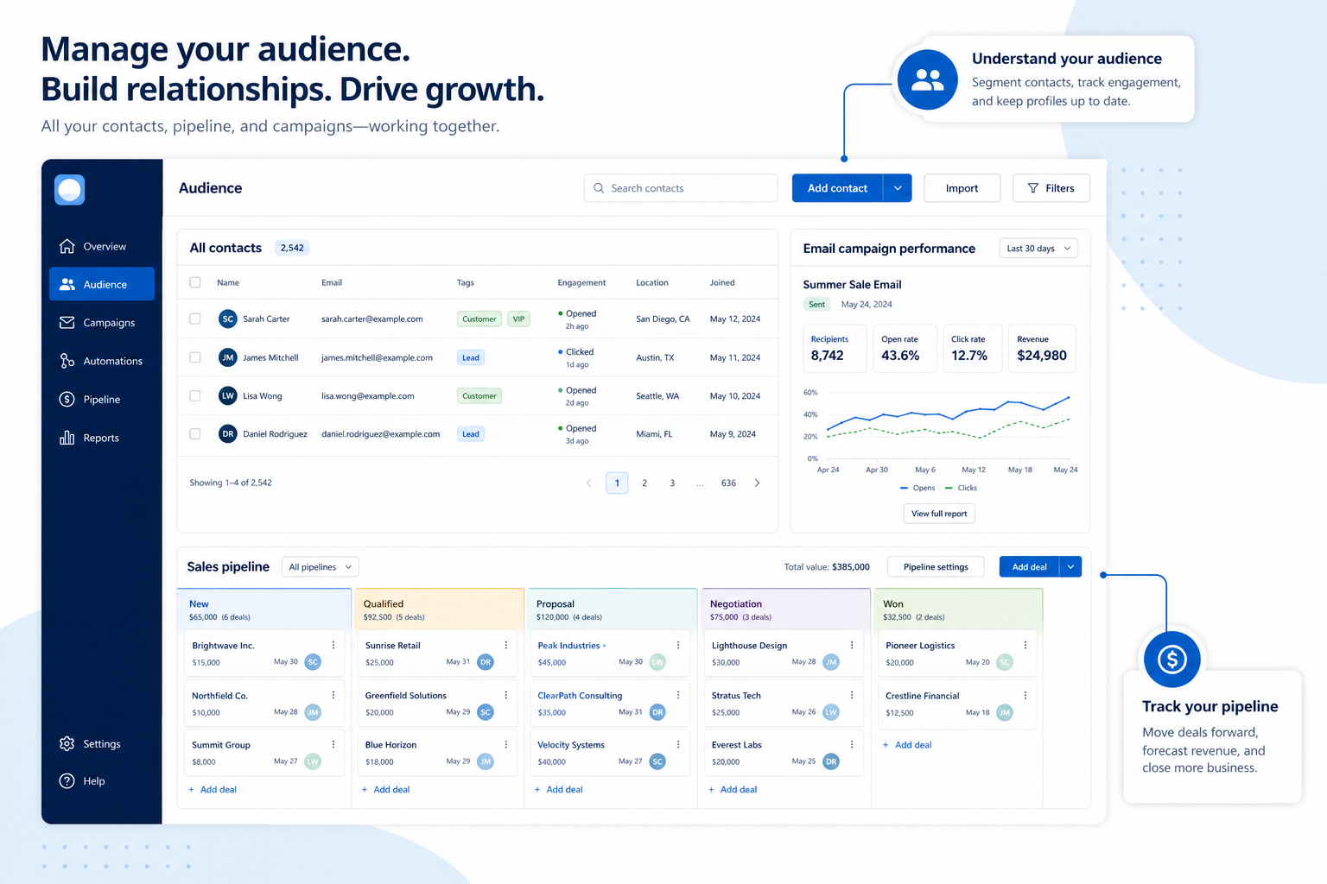The width and height of the screenshot is (1327, 884).
Task: Click the VIP tag on Sarah Carter
Action: tap(518, 319)
